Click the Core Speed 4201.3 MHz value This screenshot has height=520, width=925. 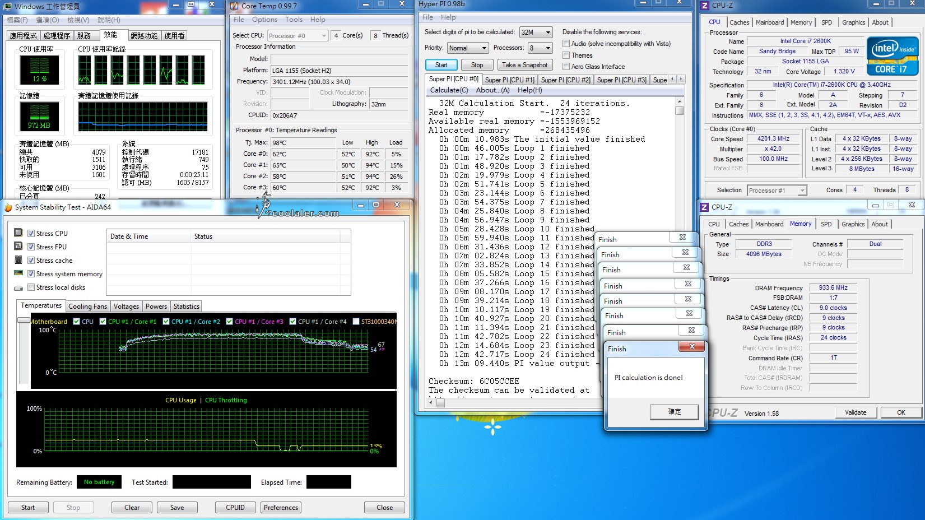[773, 139]
